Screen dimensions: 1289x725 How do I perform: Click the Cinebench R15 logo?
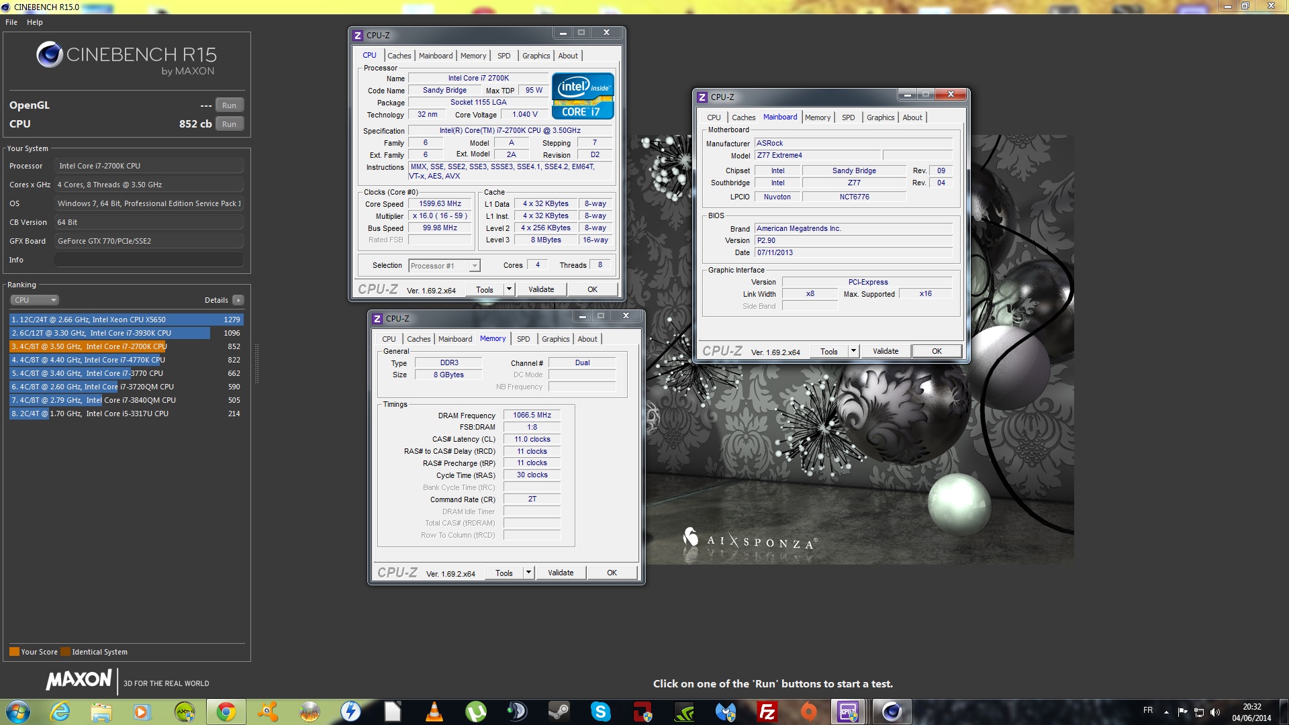tap(126, 58)
